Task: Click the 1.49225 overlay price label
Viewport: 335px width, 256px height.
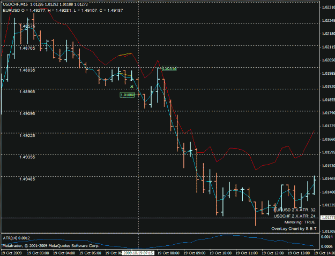Action: [27, 135]
